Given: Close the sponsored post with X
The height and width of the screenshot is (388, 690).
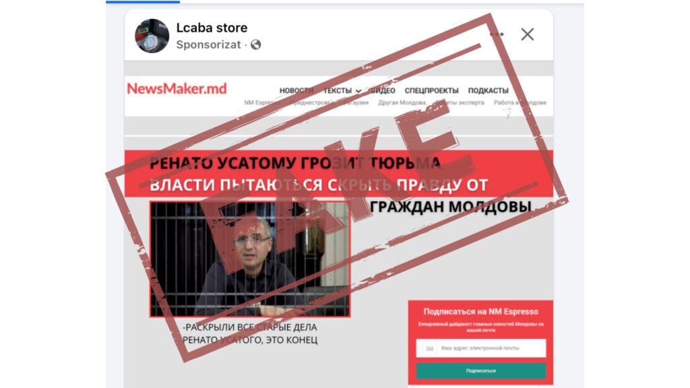Looking at the screenshot, I should [527, 34].
